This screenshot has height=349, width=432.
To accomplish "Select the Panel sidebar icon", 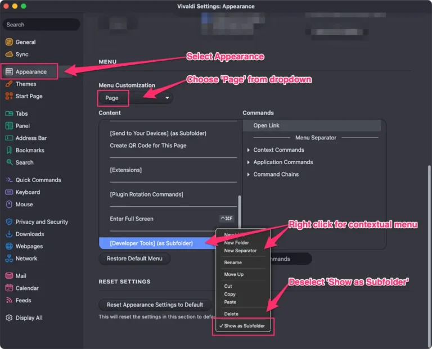I will 9,126.
